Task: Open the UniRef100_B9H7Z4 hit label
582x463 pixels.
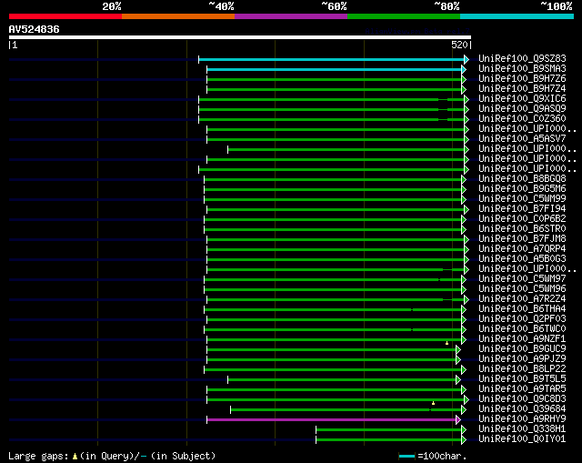Action: pos(522,89)
